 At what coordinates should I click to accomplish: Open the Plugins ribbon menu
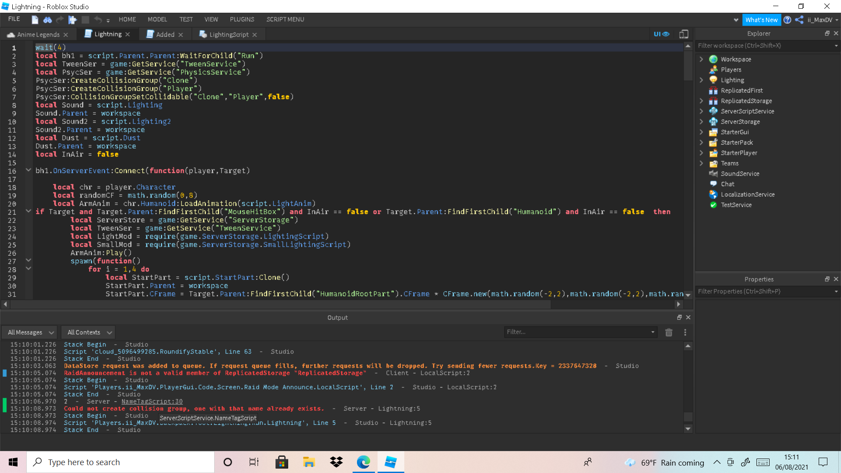click(x=242, y=19)
